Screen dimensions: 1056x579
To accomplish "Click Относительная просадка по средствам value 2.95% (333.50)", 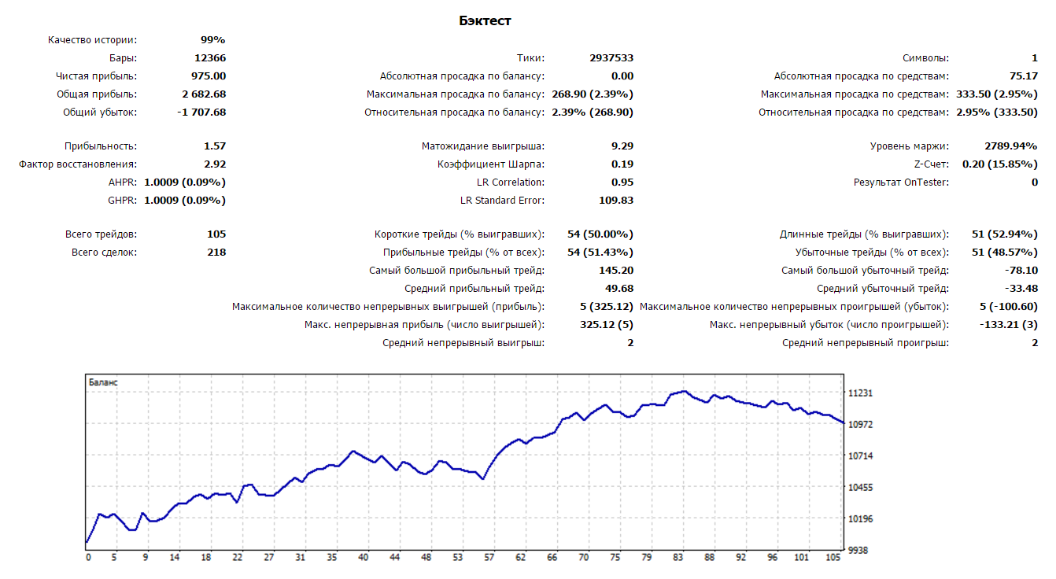I will [996, 112].
